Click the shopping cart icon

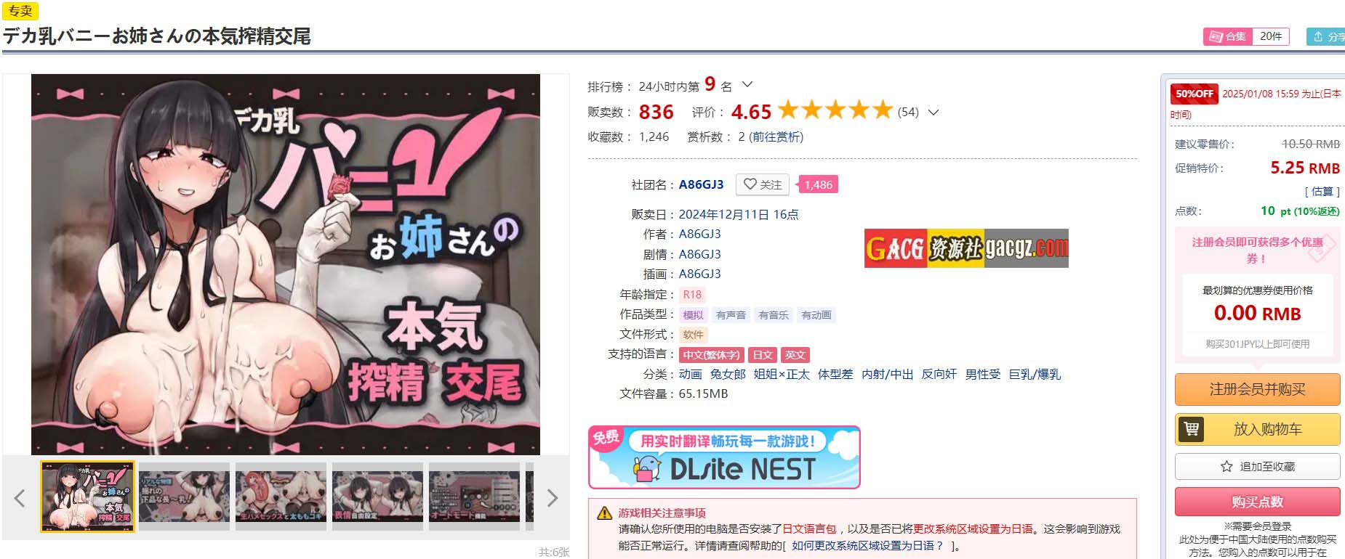(x=1192, y=429)
